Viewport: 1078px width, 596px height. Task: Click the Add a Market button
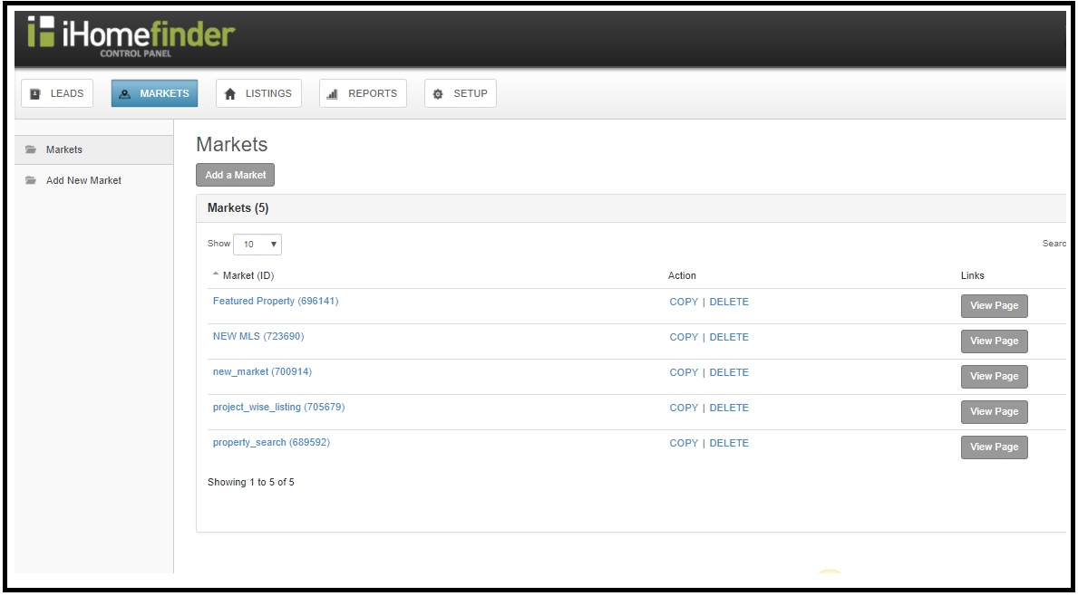tap(235, 175)
